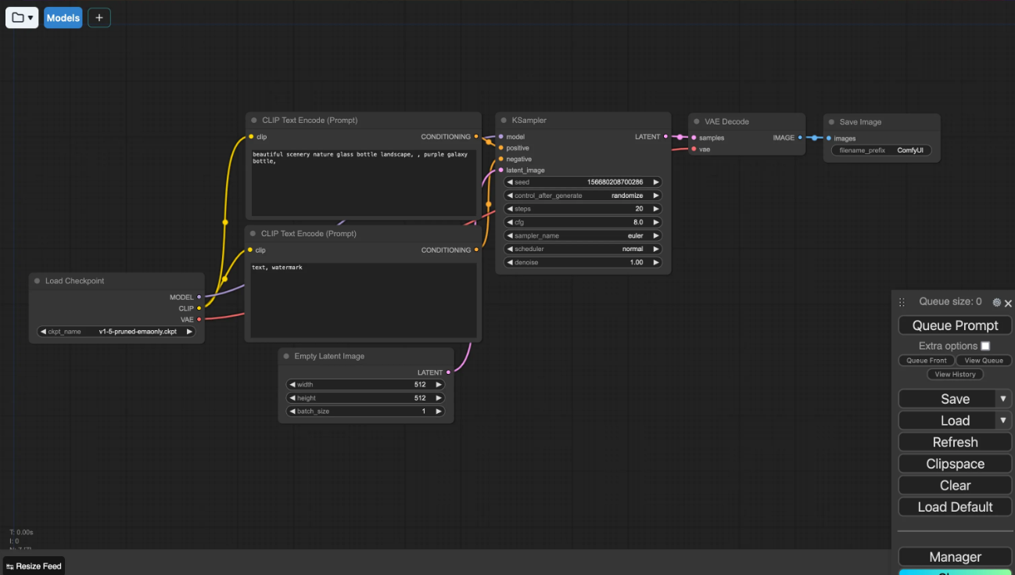Screen dimensions: 1015x575
Task: Open the folder workflows icon
Action: (22, 17)
